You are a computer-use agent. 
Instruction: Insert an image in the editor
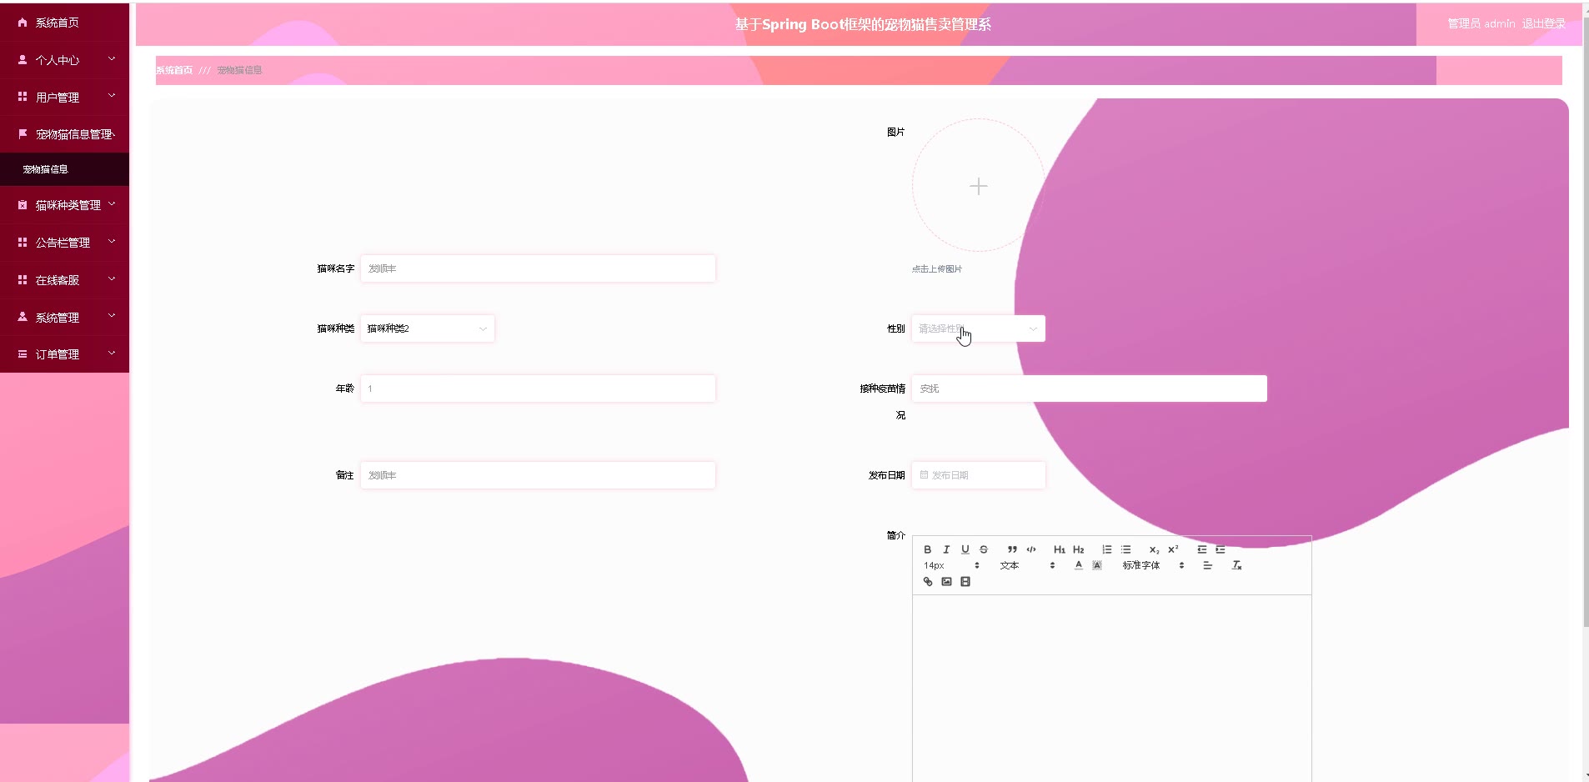947,582
